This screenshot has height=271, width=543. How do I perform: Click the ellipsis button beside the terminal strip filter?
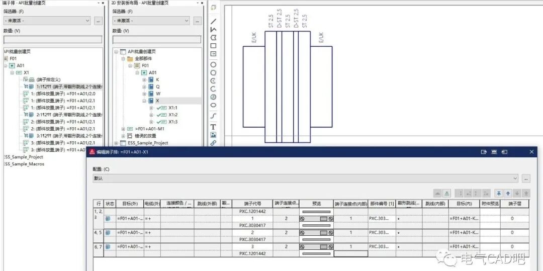pos(99,21)
